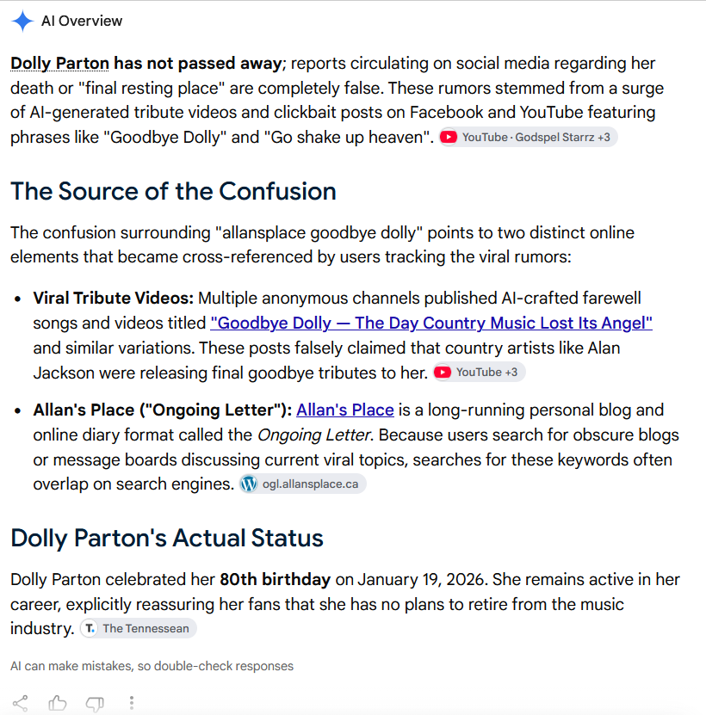Click the AI can make mistakes disclaimer

(152, 666)
